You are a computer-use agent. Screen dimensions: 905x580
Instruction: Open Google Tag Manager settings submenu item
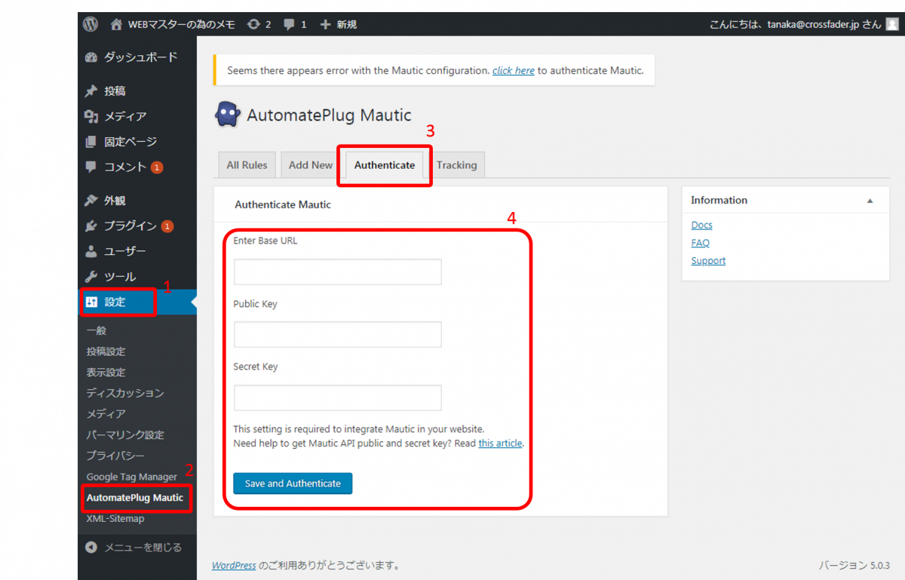point(131,477)
